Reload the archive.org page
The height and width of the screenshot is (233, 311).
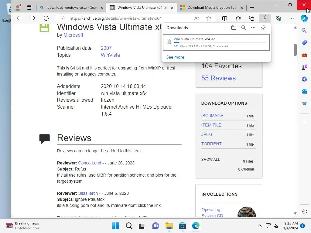click(46, 18)
